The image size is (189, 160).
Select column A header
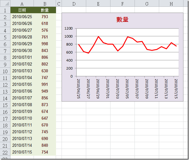tap(22, 3)
